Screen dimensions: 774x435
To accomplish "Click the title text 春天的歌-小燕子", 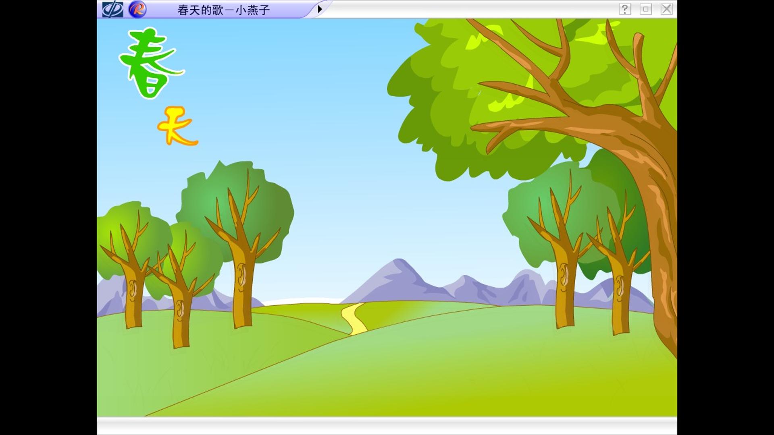I will tap(224, 10).
